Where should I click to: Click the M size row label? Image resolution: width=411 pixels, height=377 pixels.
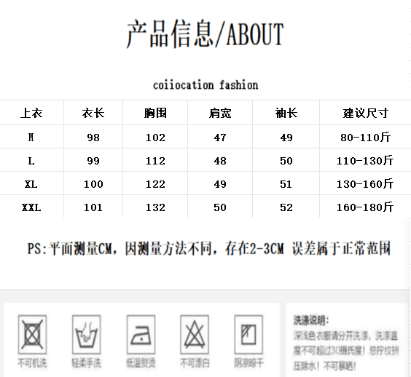click(x=31, y=137)
